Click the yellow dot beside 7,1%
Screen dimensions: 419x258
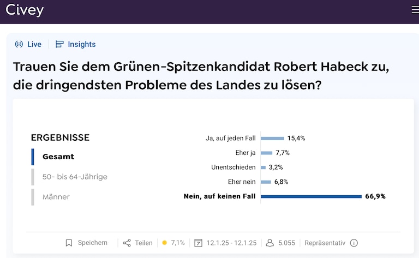(164, 243)
